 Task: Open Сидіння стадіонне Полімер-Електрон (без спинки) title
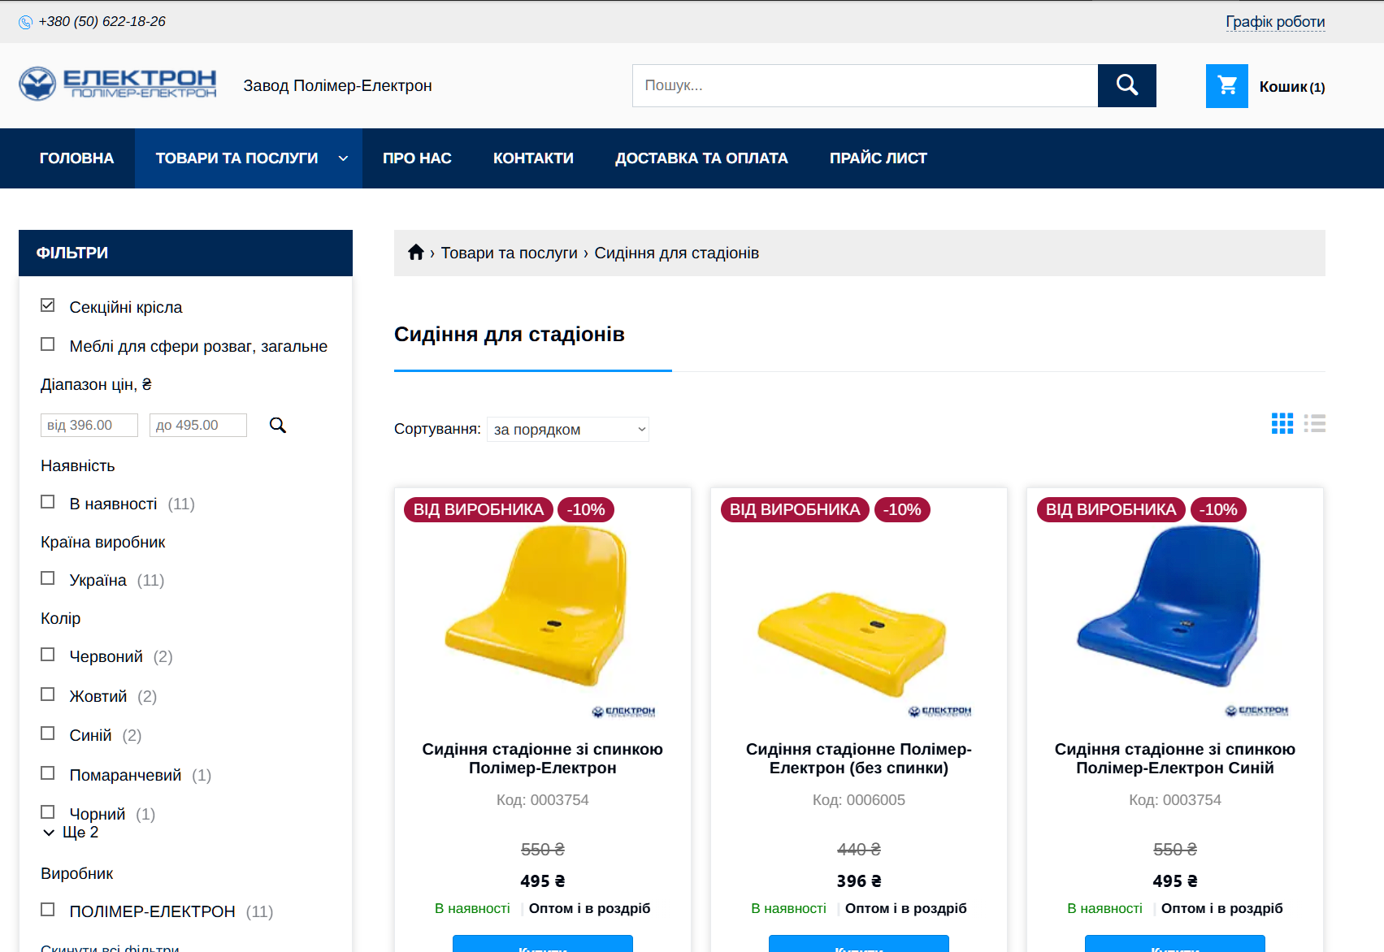(x=859, y=759)
